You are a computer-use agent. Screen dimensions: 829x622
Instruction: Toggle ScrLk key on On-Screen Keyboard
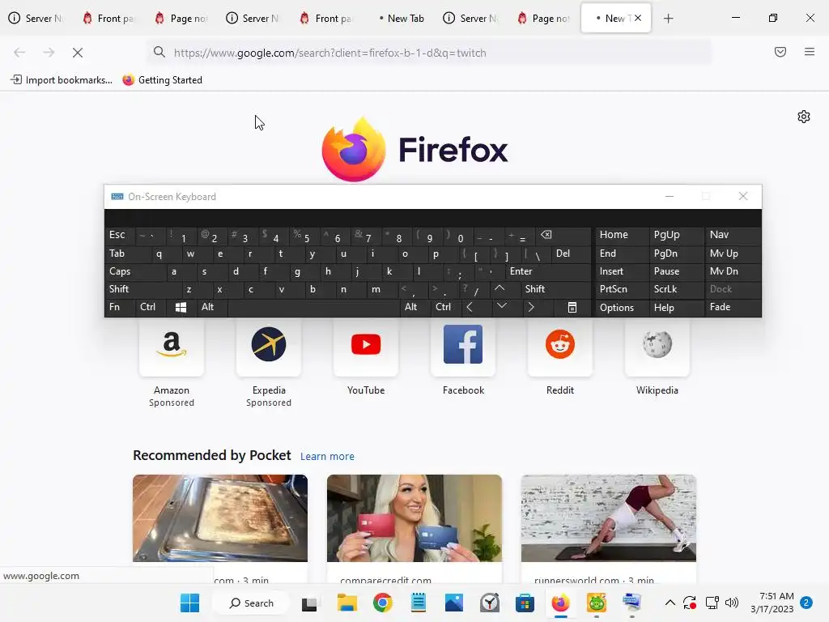[x=677, y=289]
